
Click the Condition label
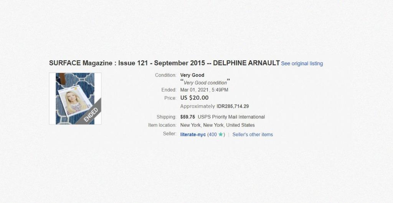(165, 75)
